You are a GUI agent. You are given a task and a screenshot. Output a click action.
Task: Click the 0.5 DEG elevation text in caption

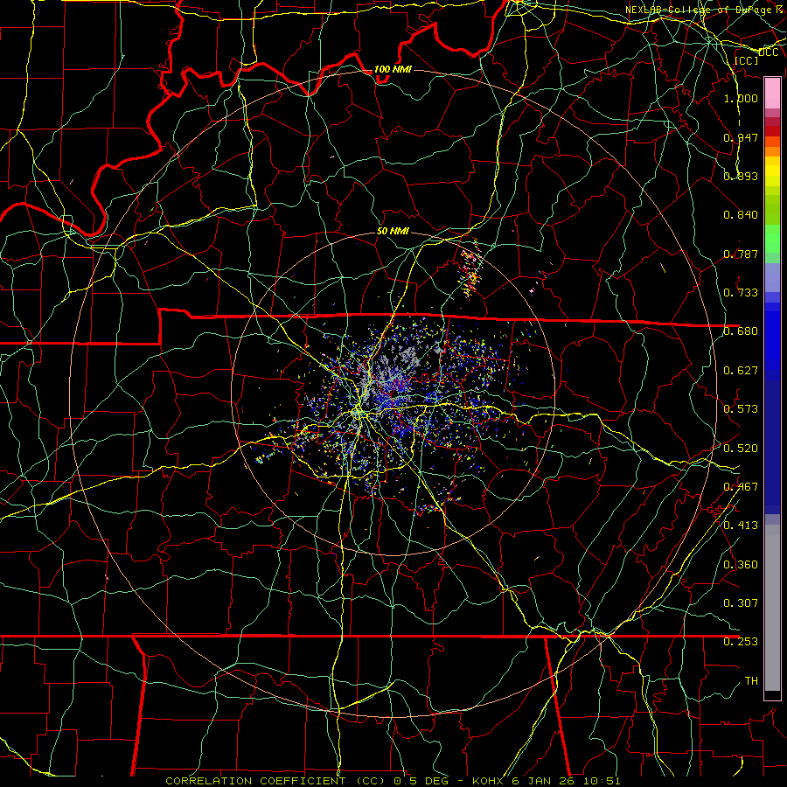[421, 781]
